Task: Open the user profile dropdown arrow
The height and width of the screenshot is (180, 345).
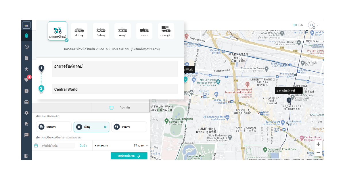Action: click(317, 25)
